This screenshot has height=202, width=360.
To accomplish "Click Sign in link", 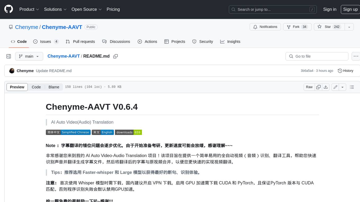I will point(330,9).
